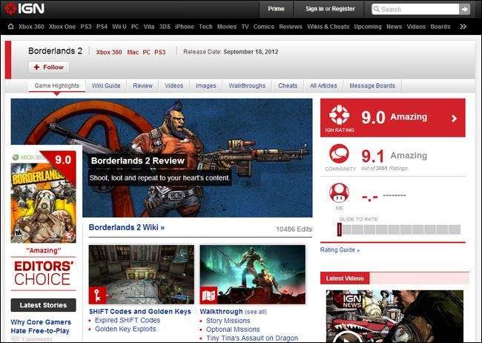Click the mushroom avatar icon above ME
Image resolution: width=482 pixels, height=343 pixels.
[339, 193]
